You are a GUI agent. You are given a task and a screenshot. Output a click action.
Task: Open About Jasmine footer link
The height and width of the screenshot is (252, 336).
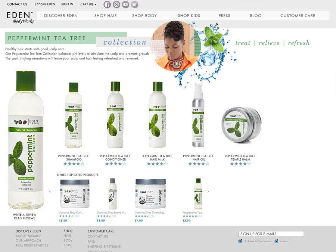point(28,236)
